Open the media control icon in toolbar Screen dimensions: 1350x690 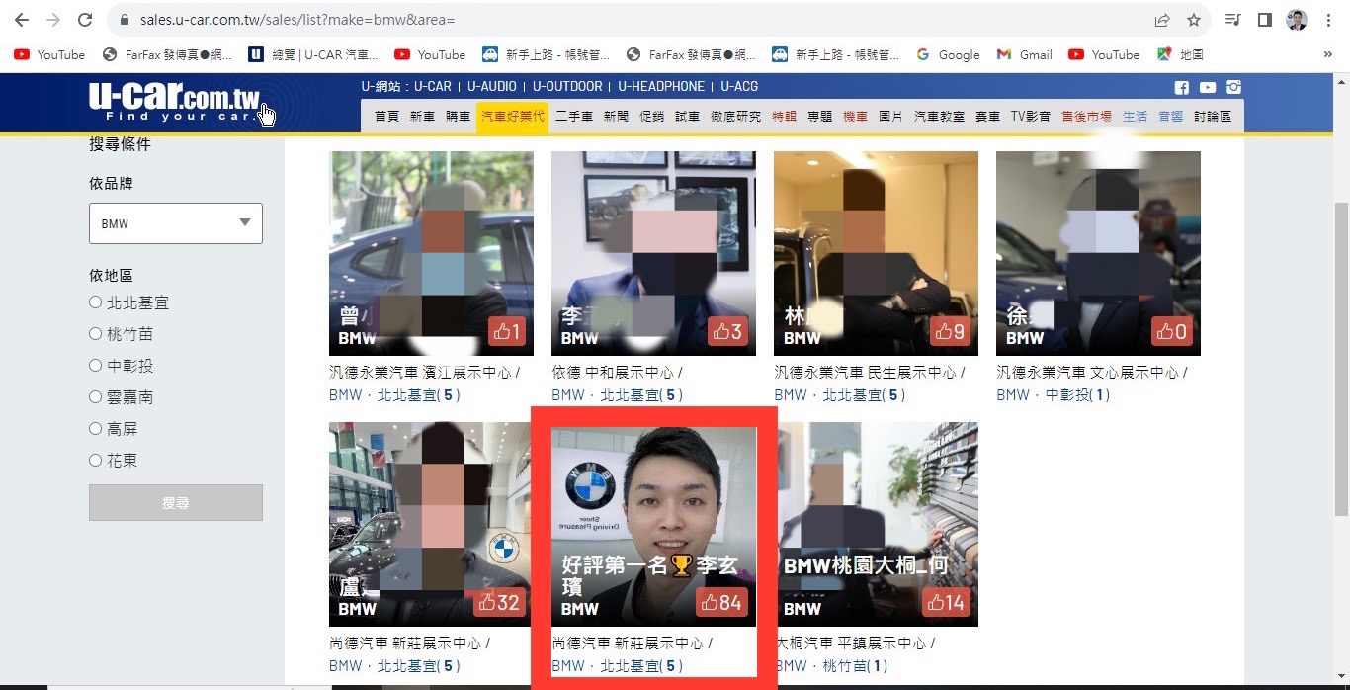(1232, 20)
